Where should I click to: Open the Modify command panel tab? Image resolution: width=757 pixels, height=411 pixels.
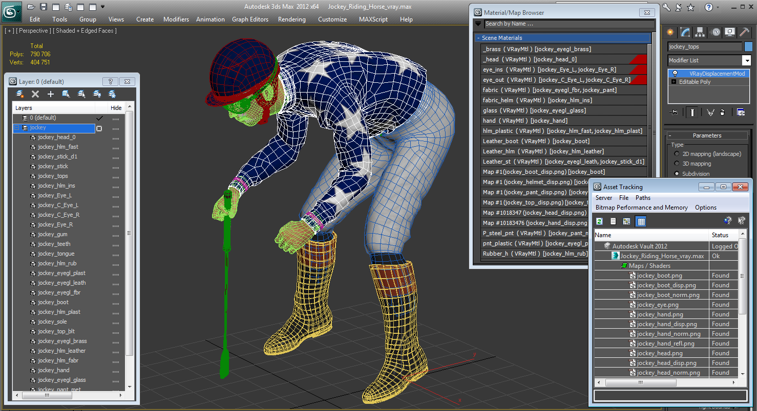click(x=685, y=32)
